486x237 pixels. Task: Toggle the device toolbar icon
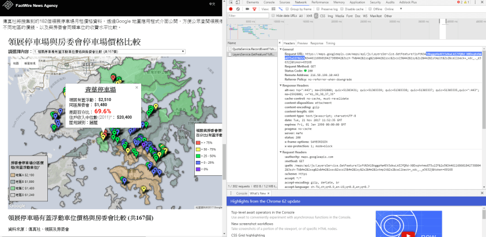[x=238, y=3]
